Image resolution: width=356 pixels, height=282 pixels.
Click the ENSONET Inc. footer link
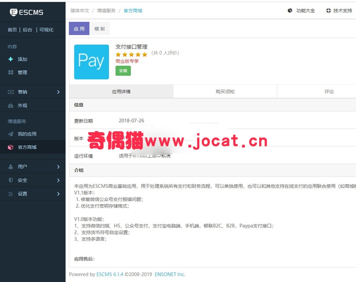(x=170, y=274)
